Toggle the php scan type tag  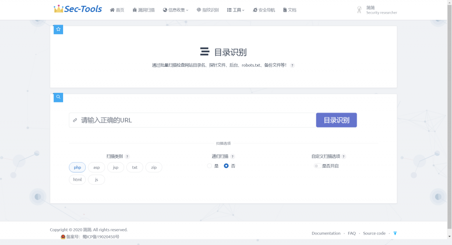(77, 168)
